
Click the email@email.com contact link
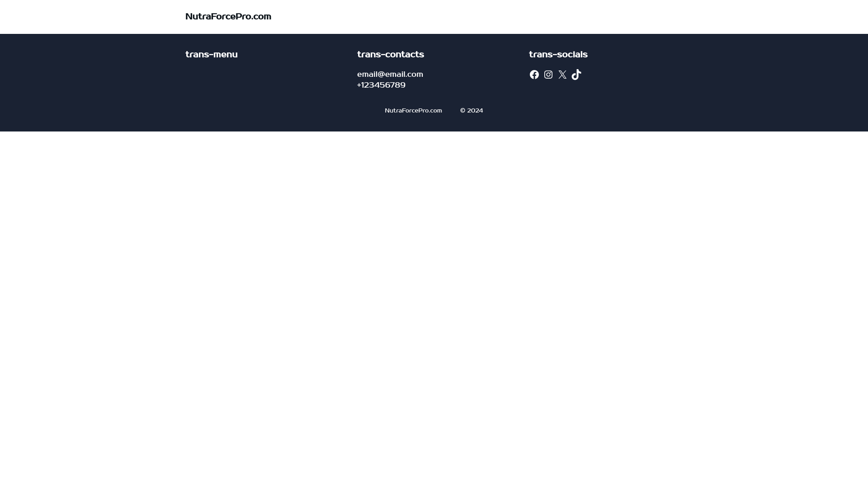click(390, 74)
